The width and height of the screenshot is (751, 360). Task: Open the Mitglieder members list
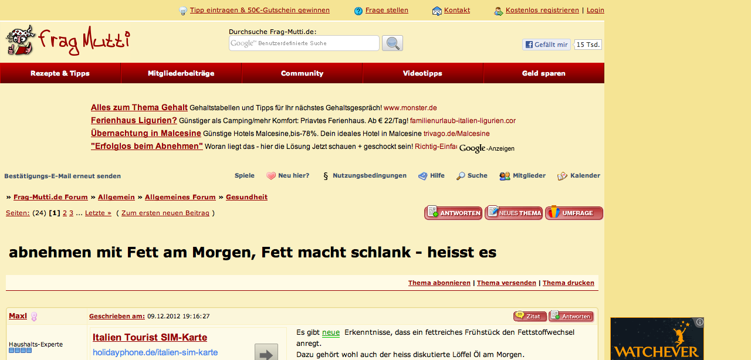[528, 176]
